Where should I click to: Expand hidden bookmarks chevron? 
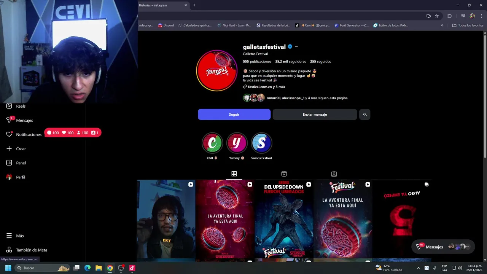(442, 25)
